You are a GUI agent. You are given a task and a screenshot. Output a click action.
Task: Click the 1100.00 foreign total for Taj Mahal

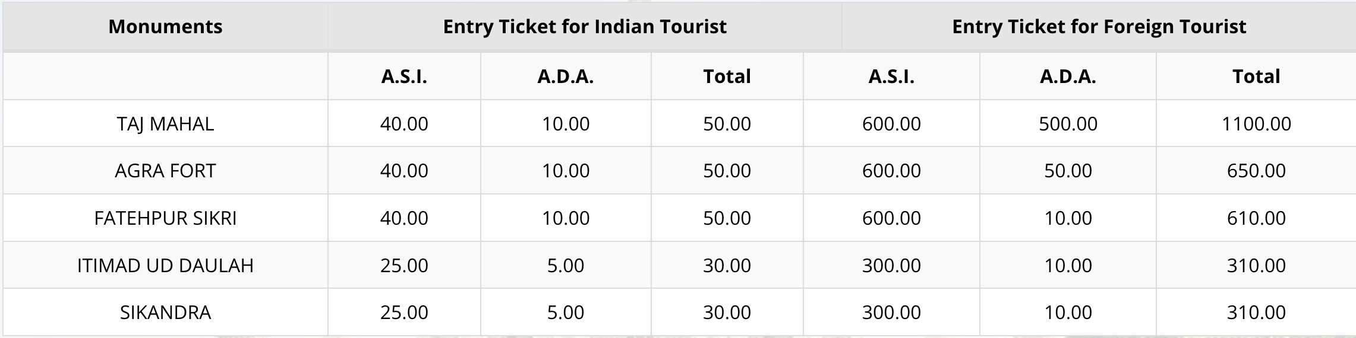pos(1256,123)
